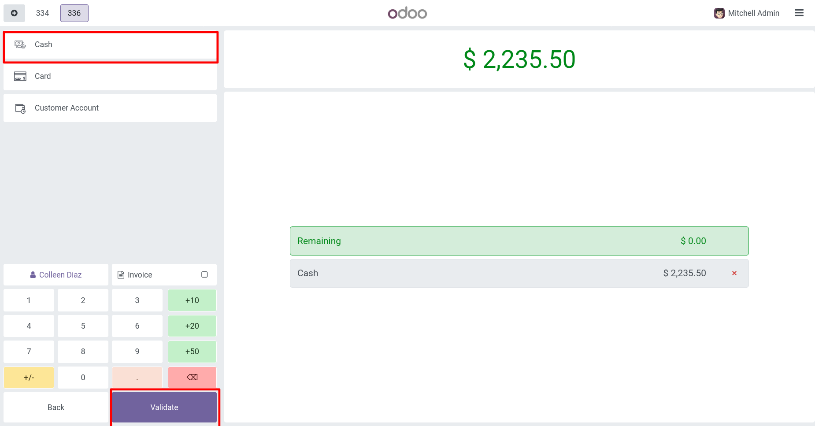Add +10 to payment amount
The height and width of the screenshot is (426, 815).
coord(192,300)
